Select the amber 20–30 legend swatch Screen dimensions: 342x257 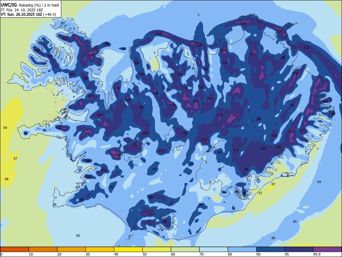71,249
